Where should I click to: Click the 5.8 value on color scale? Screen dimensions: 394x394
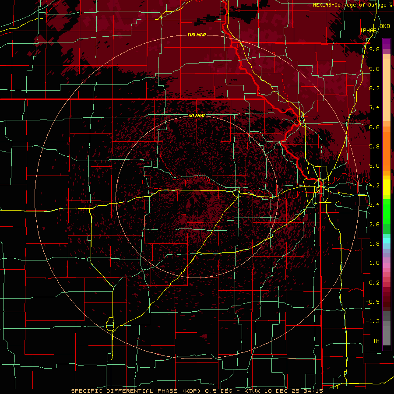click(374, 147)
